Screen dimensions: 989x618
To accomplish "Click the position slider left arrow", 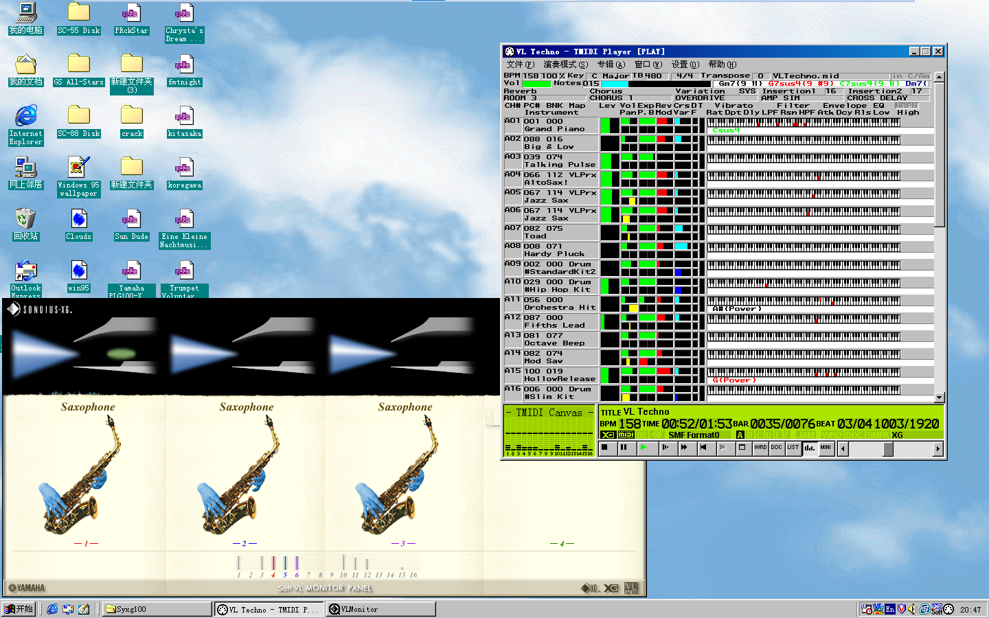I will 843,449.
